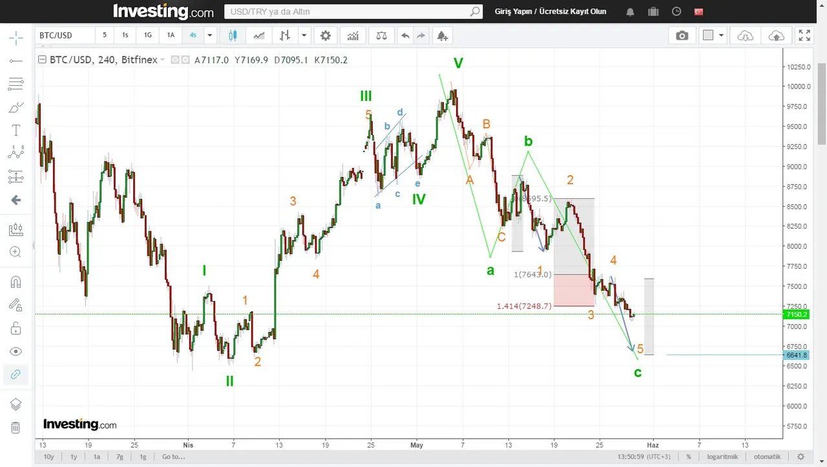
Task: Create a price alert with bell-plus icon
Action: (442, 36)
